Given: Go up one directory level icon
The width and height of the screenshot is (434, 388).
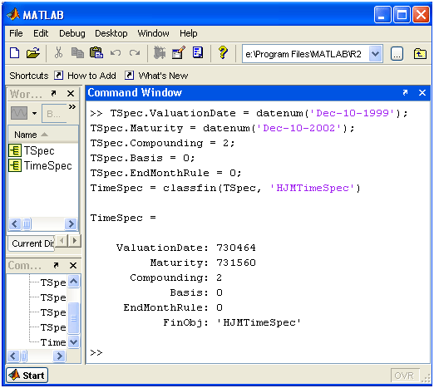Looking at the screenshot, I should tap(420, 53).
